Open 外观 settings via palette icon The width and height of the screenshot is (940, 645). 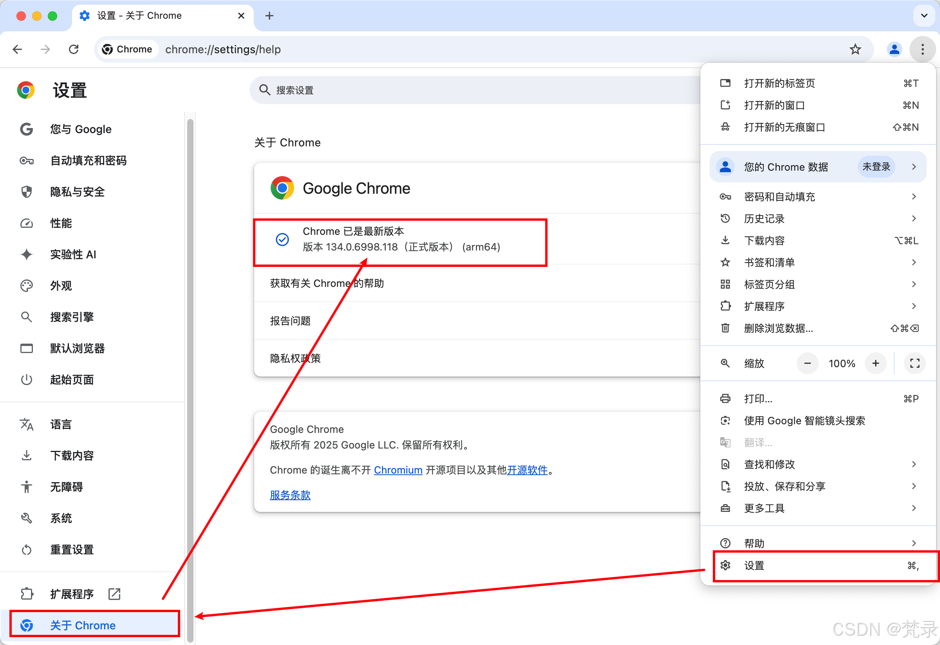point(26,286)
